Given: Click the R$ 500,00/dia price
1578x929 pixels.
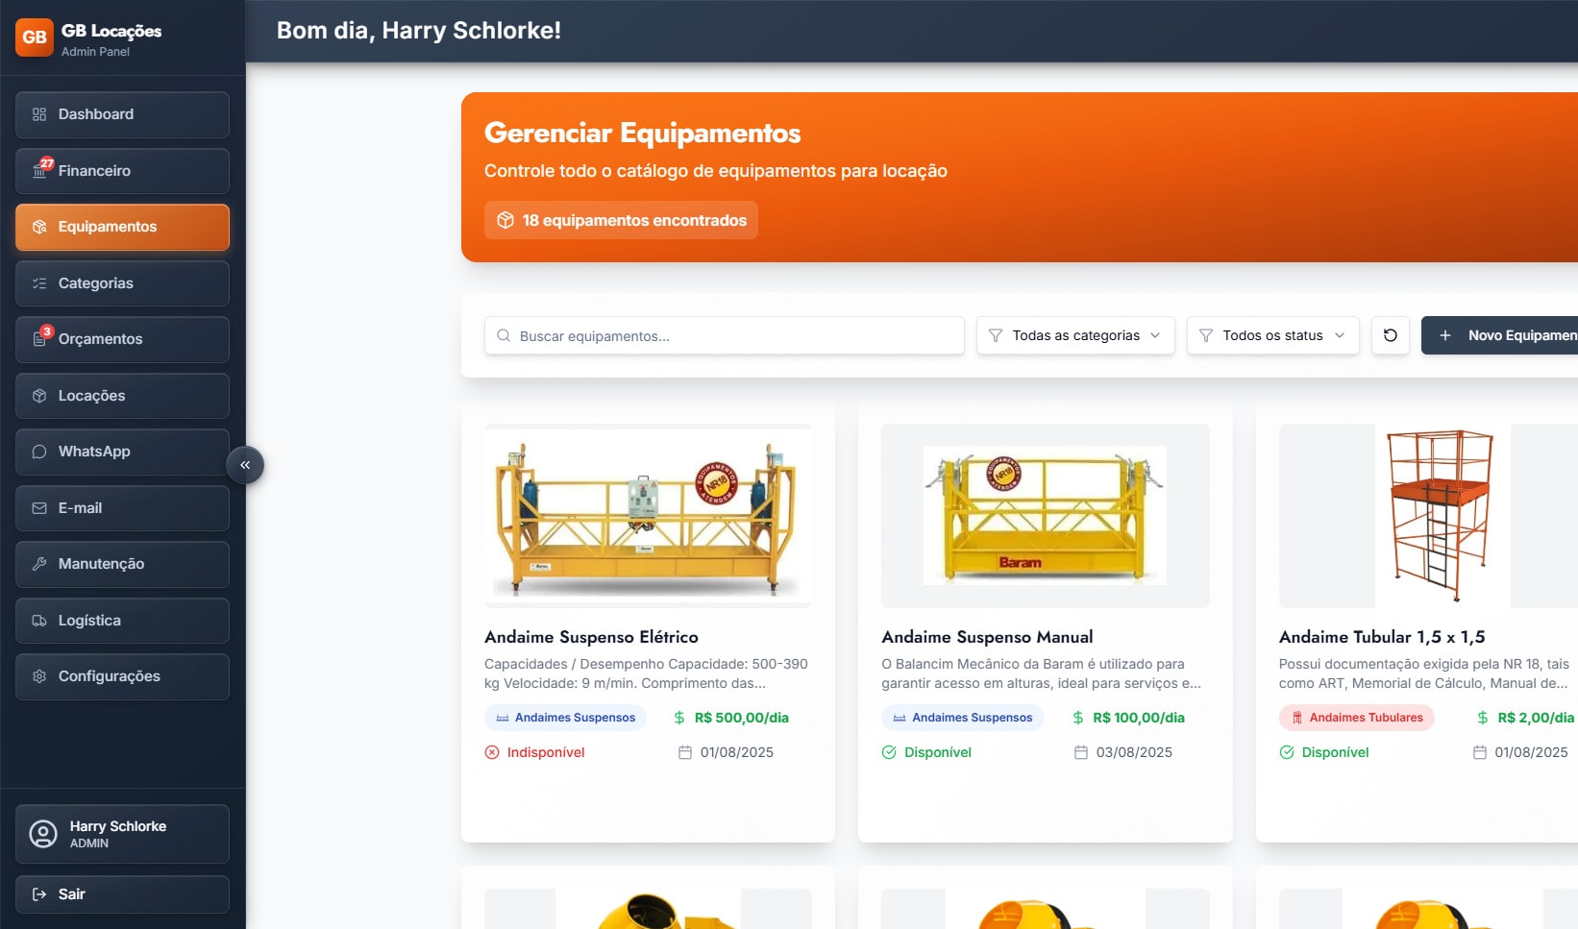Looking at the screenshot, I should point(741,718).
